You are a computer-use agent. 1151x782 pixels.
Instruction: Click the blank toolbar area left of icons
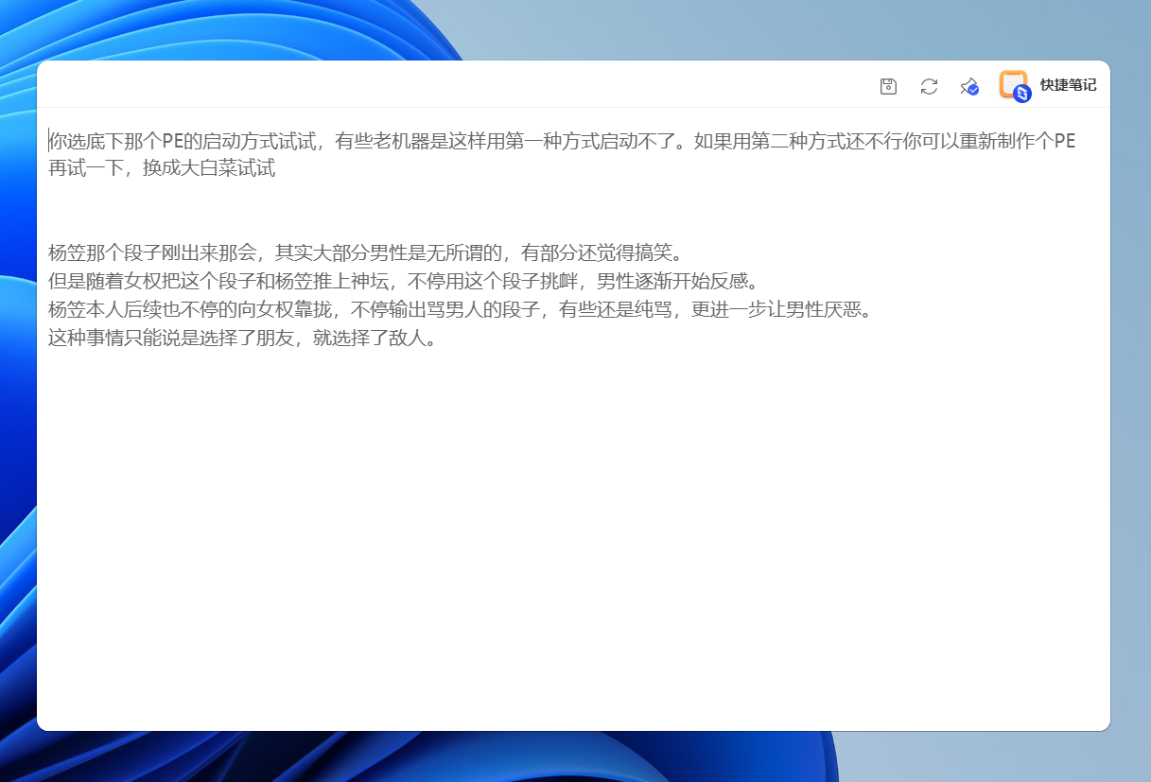[473, 86]
